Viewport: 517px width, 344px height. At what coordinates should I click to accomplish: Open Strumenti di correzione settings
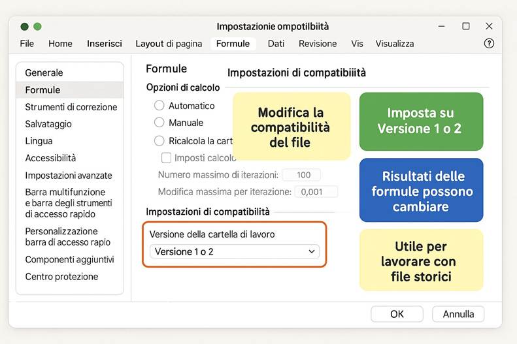point(71,107)
